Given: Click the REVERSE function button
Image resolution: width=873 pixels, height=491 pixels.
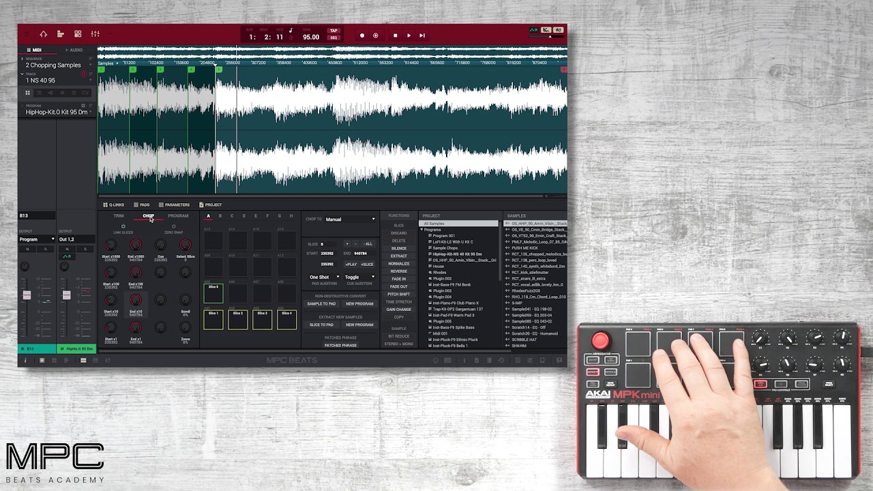Looking at the screenshot, I should pyautogui.click(x=399, y=271).
